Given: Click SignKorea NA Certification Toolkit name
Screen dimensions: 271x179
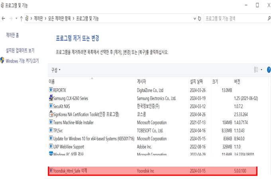Looking at the screenshot, I should tap(86, 114).
